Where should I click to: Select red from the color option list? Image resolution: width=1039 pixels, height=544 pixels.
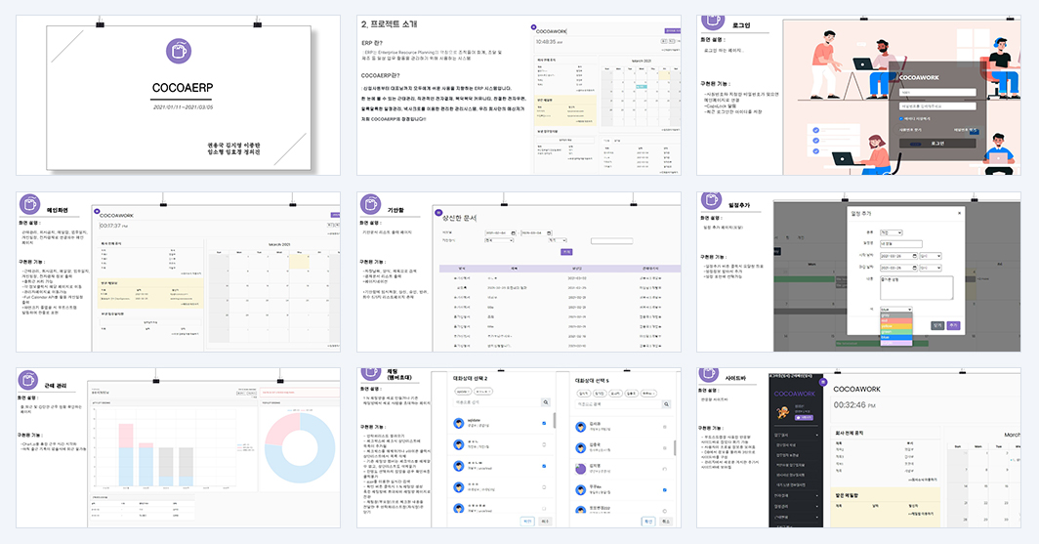(895, 321)
